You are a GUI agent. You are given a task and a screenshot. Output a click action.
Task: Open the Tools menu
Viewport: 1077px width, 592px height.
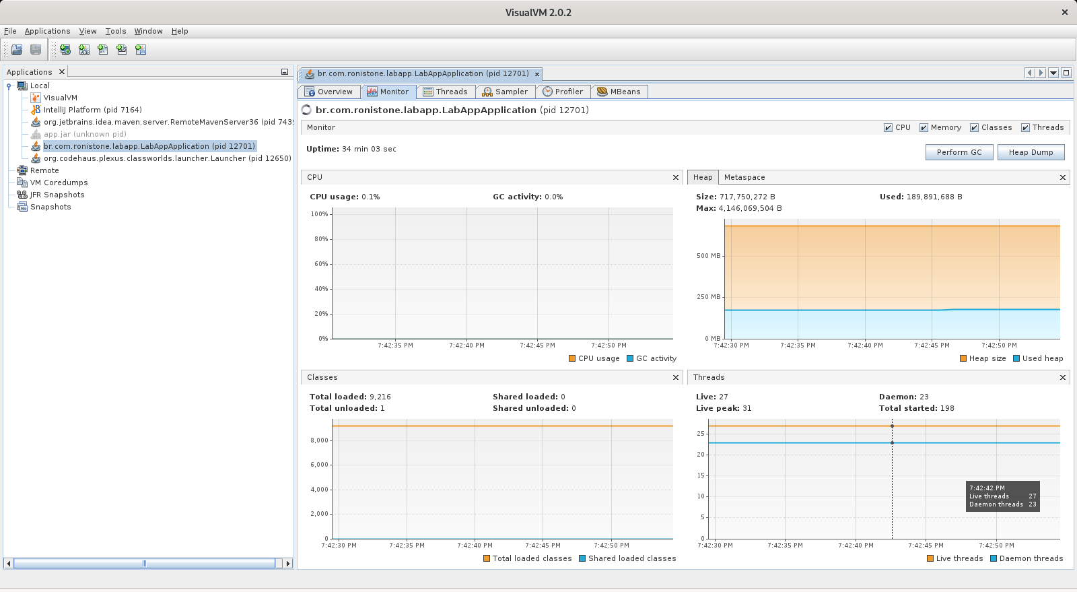(x=116, y=31)
